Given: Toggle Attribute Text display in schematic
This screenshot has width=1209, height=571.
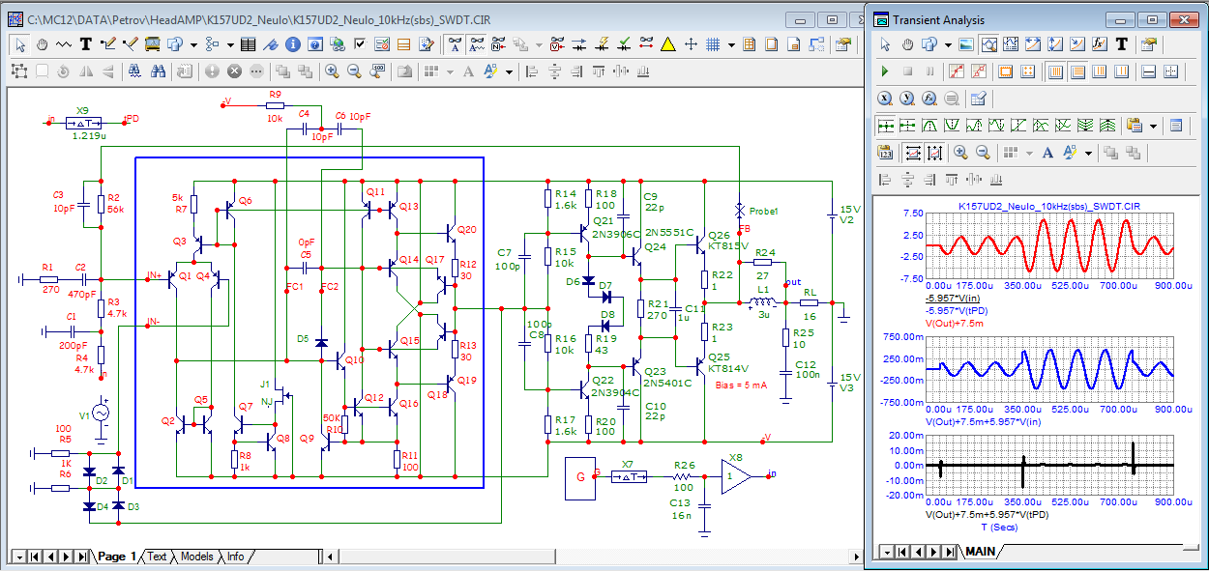Looking at the screenshot, I should (x=456, y=44).
